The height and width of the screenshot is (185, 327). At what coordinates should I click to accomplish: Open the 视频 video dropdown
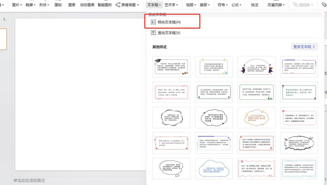click(x=191, y=5)
